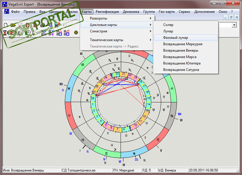Screen dimensions: 242x175
Task: Expand the Тематические карты submenu
Action: 117,40
